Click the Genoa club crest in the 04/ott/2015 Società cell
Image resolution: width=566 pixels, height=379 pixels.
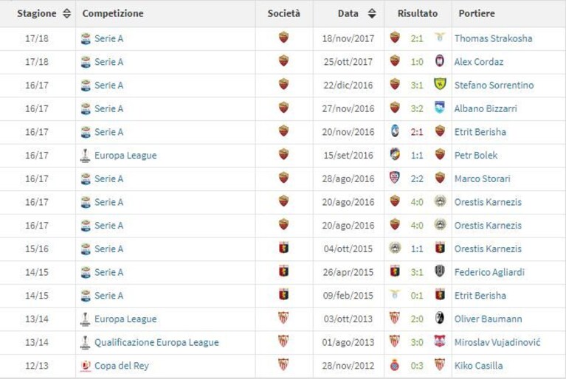point(283,248)
